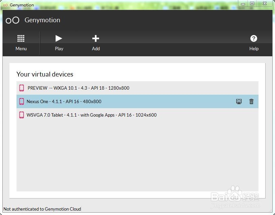Open the Help question mark icon
Viewport: 275px width, 215px height.
254,38
